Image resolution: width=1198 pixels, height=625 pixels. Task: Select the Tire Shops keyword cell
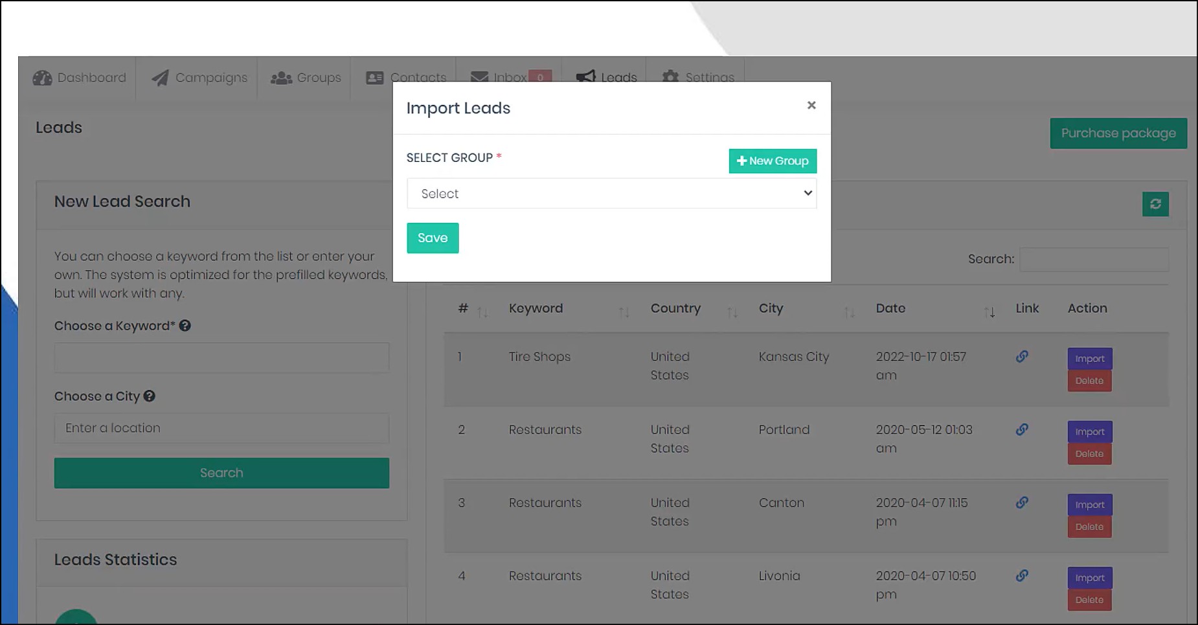539,357
